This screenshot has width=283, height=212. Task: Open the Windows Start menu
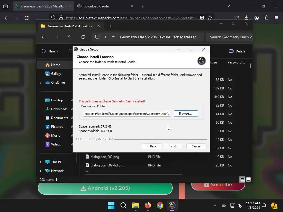point(111,205)
